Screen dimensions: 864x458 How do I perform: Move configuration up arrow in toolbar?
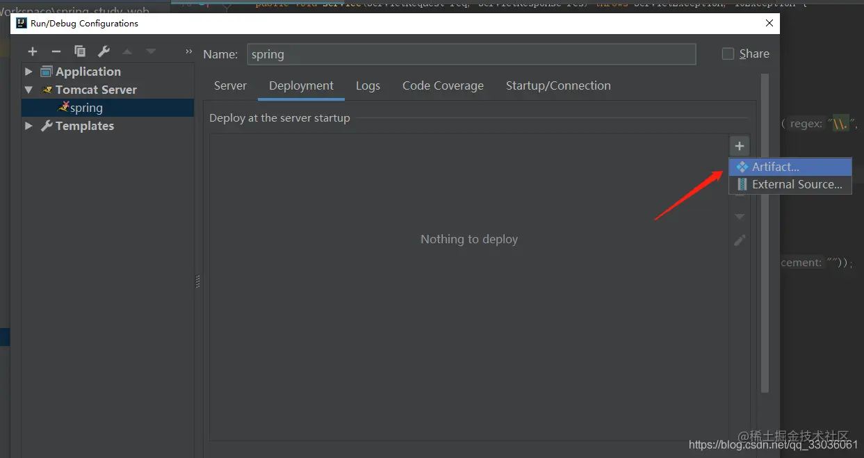tap(127, 51)
